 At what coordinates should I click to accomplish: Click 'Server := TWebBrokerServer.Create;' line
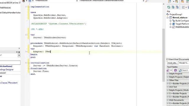(56, 66)
